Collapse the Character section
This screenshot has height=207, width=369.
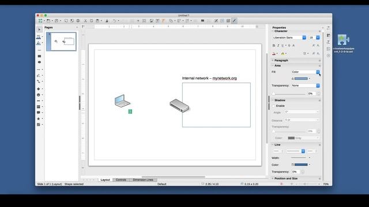tap(273, 31)
